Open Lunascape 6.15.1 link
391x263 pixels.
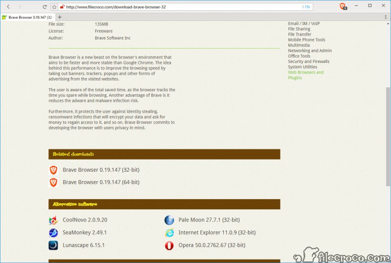(84, 245)
